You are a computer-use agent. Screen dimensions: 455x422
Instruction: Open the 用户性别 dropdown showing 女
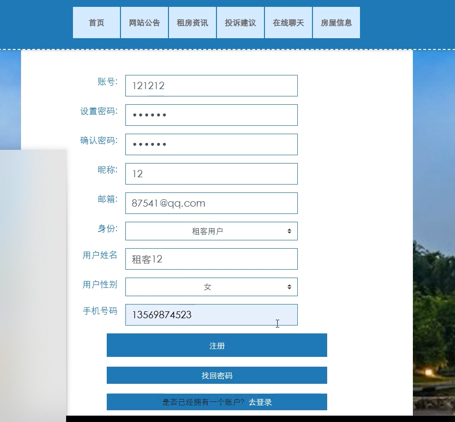tap(212, 287)
